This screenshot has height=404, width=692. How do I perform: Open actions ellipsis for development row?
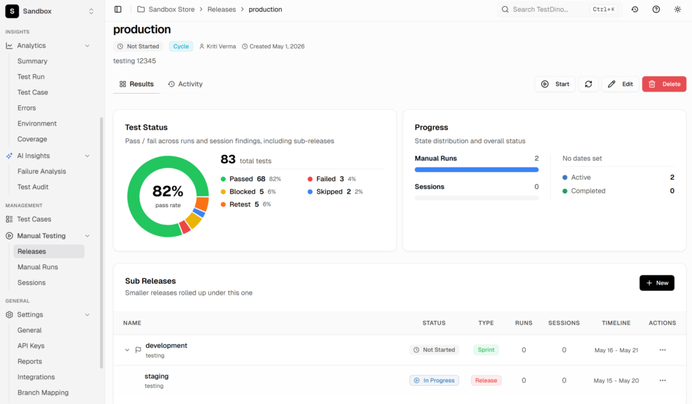(662, 350)
